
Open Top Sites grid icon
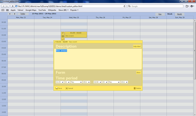[x=7, y=10]
